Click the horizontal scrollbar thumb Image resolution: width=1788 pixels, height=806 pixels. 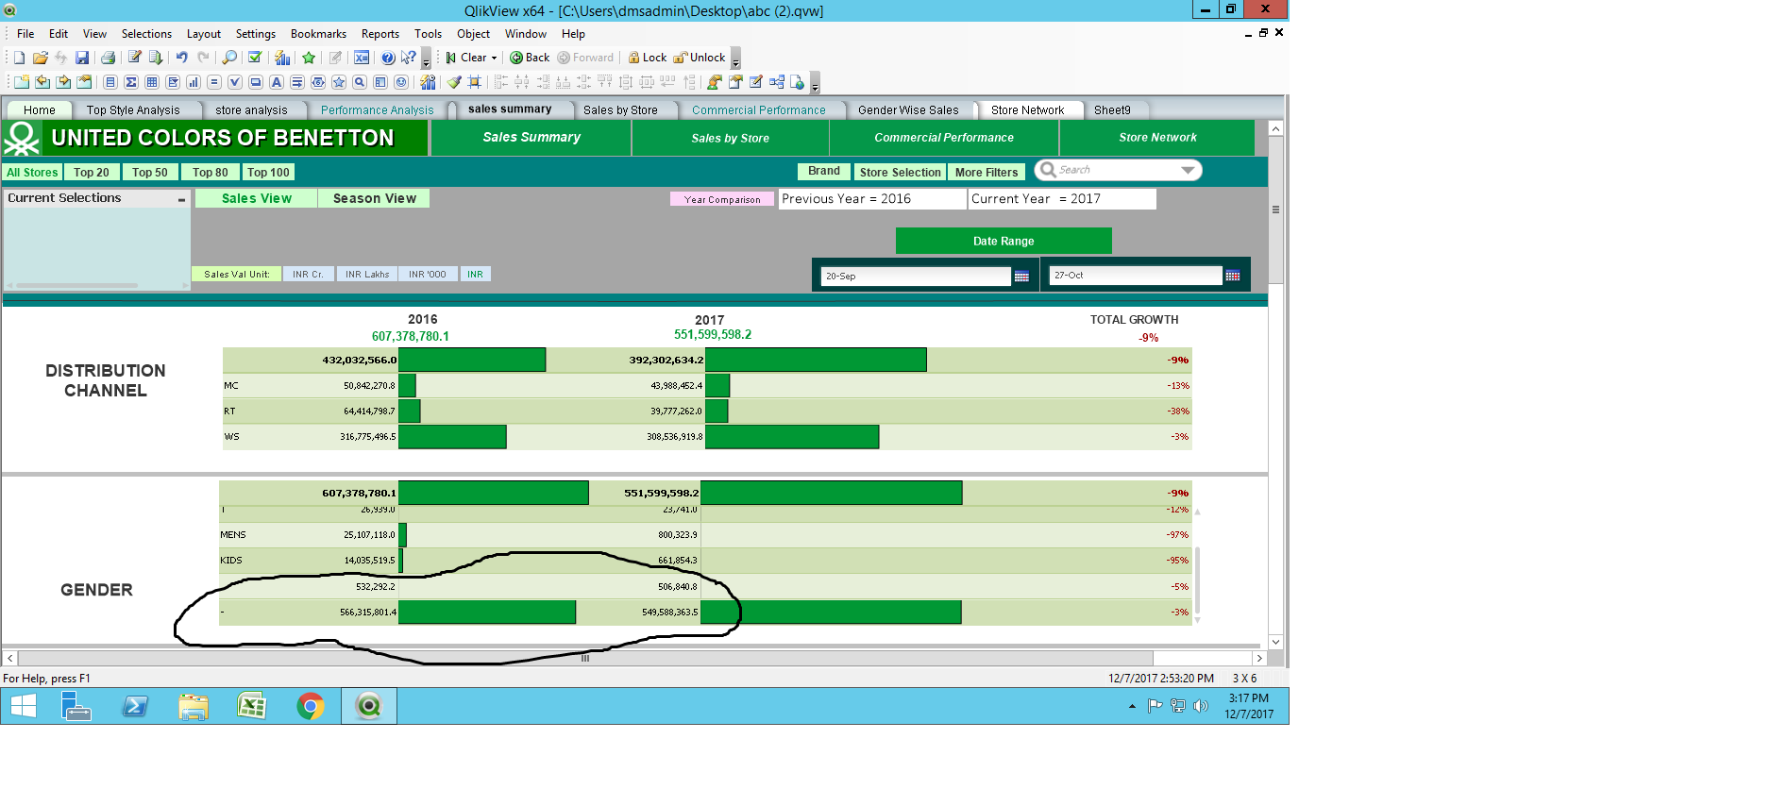click(x=585, y=658)
